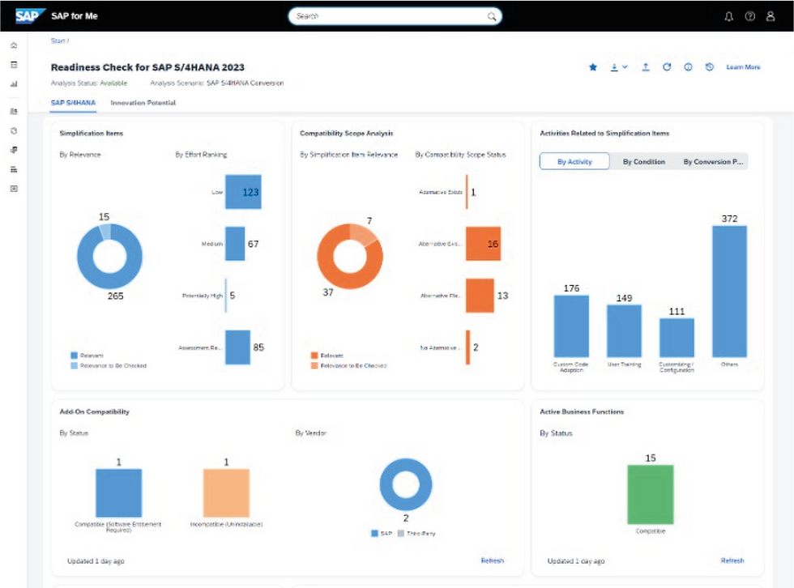Select the By Conversion P... segment
Image resolution: width=794 pixels, height=588 pixels.
713,161
